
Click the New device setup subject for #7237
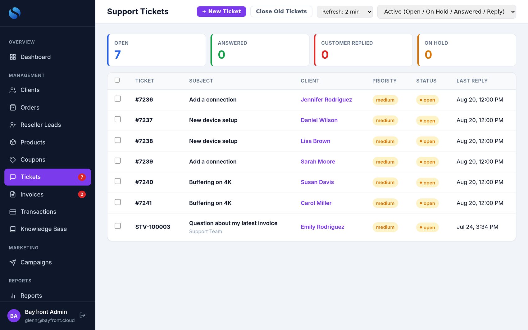click(213, 120)
